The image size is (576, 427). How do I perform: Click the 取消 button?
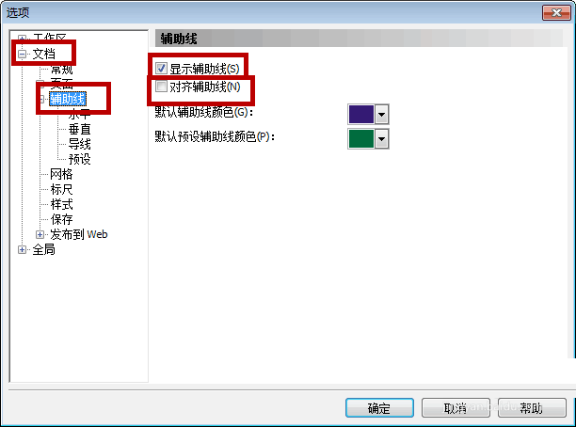[456, 408]
